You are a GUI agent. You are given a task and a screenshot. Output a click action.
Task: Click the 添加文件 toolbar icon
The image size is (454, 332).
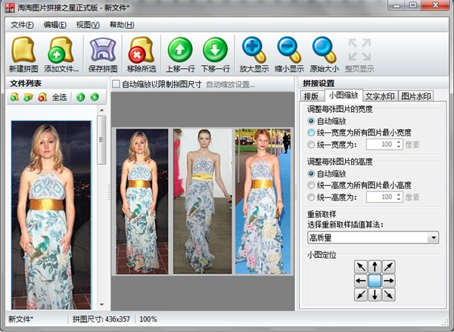[x=61, y=51]
